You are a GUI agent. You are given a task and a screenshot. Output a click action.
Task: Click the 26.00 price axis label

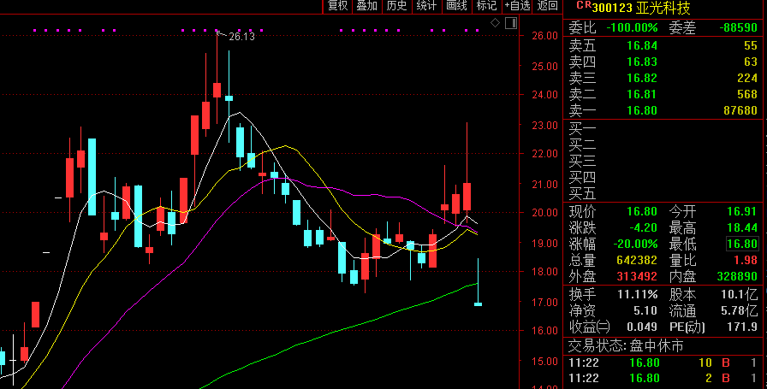(545, 36)
